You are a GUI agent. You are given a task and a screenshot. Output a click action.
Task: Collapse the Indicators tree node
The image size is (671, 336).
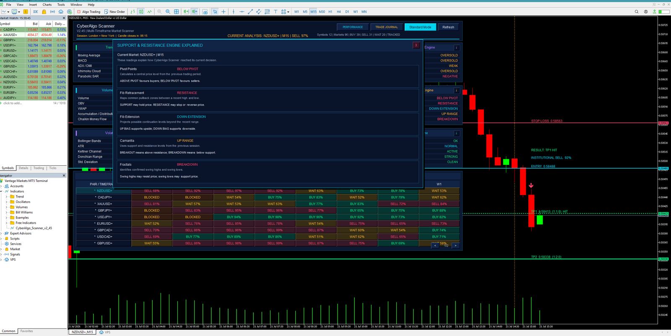[x=2, y=191]
